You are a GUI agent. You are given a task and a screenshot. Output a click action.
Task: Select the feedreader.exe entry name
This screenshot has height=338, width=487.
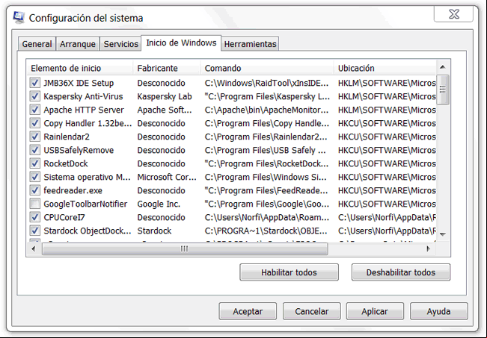click(x=73, y=190)
